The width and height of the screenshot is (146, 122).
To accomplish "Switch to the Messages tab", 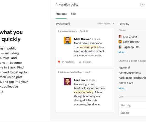I will (61, 14).
